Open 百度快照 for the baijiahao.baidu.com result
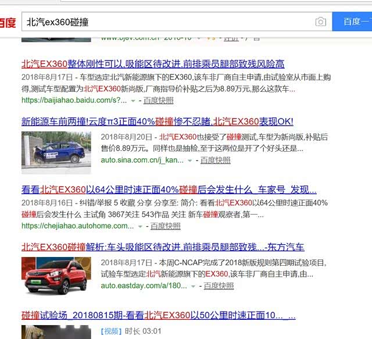Screen dimensions: 372x339 point(158,100)
